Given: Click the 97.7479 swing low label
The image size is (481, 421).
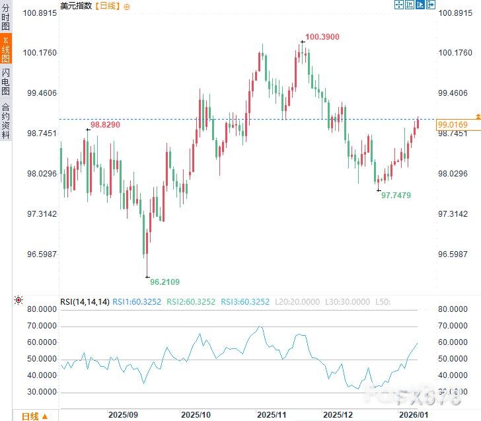Looking at the screenshot, I should coord(396,195).
